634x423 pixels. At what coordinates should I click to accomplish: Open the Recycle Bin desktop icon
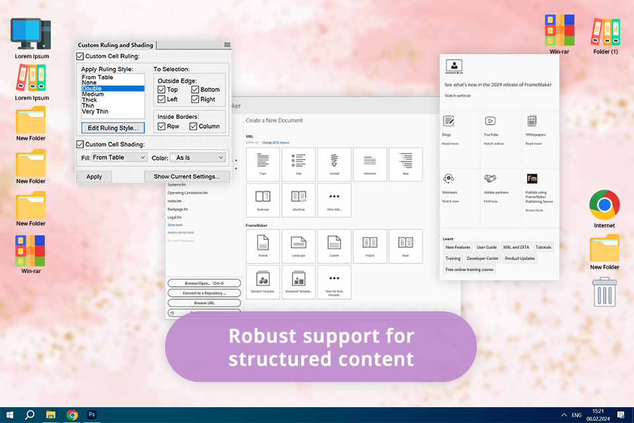[x=604, y=292]
